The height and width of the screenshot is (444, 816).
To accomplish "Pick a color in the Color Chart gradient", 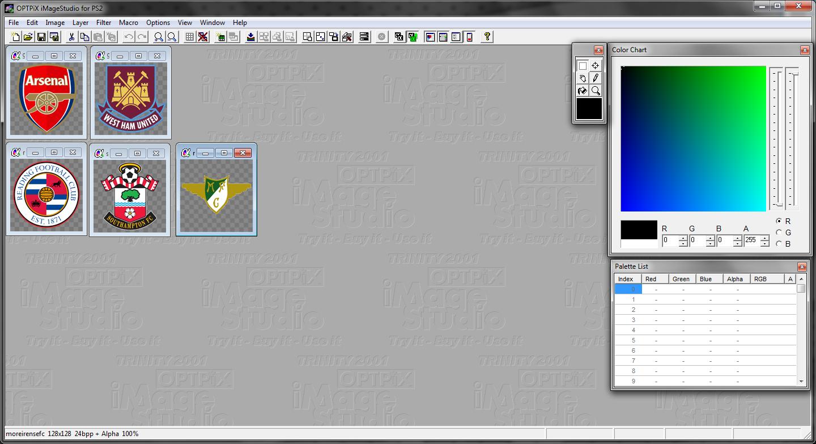I will pos(693,139).
